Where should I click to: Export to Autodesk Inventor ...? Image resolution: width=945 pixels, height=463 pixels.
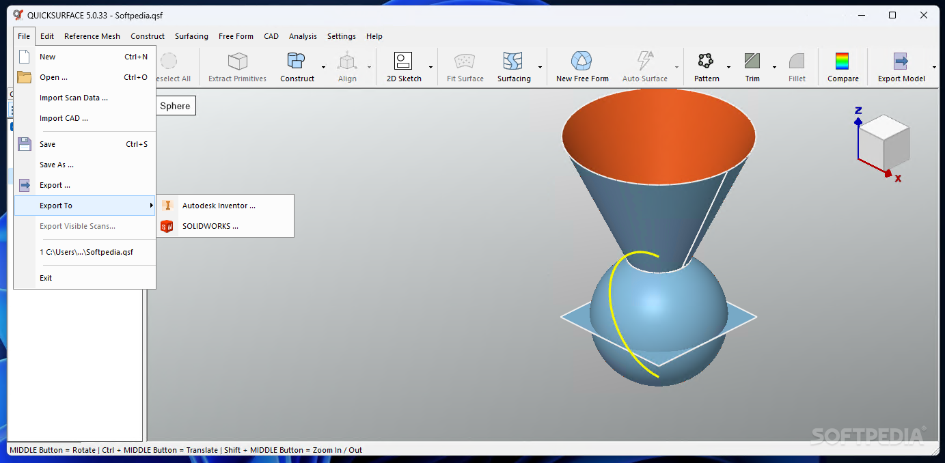coord(225,206)
